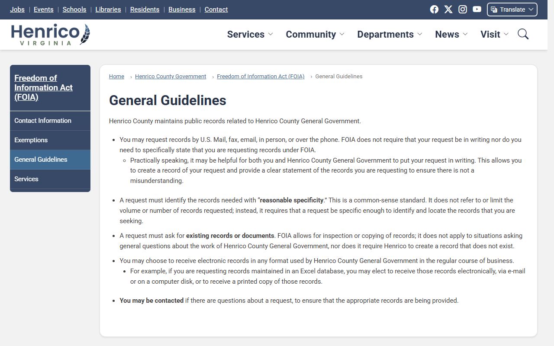This screenshot has width=554, height=346.
Task: Go to the Libraries link
Action: click(x=108, y=10)
